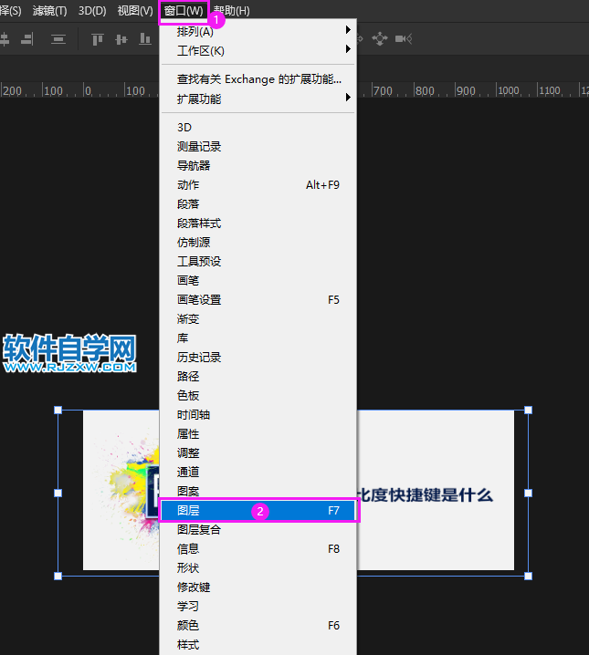Select the 3D camera zoom icon
Viewport: 589px width, 655px height.
[404, 39]
